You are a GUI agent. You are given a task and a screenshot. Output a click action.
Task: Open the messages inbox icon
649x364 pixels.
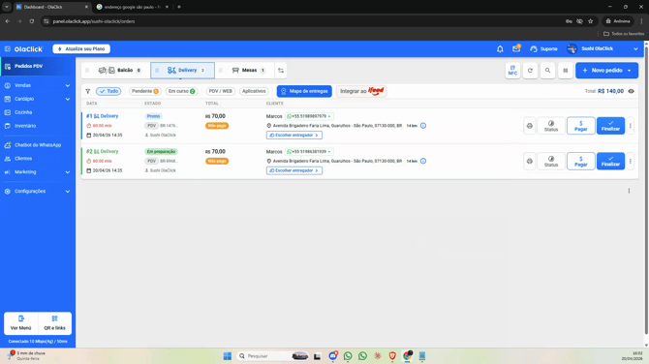coord(516,48)
